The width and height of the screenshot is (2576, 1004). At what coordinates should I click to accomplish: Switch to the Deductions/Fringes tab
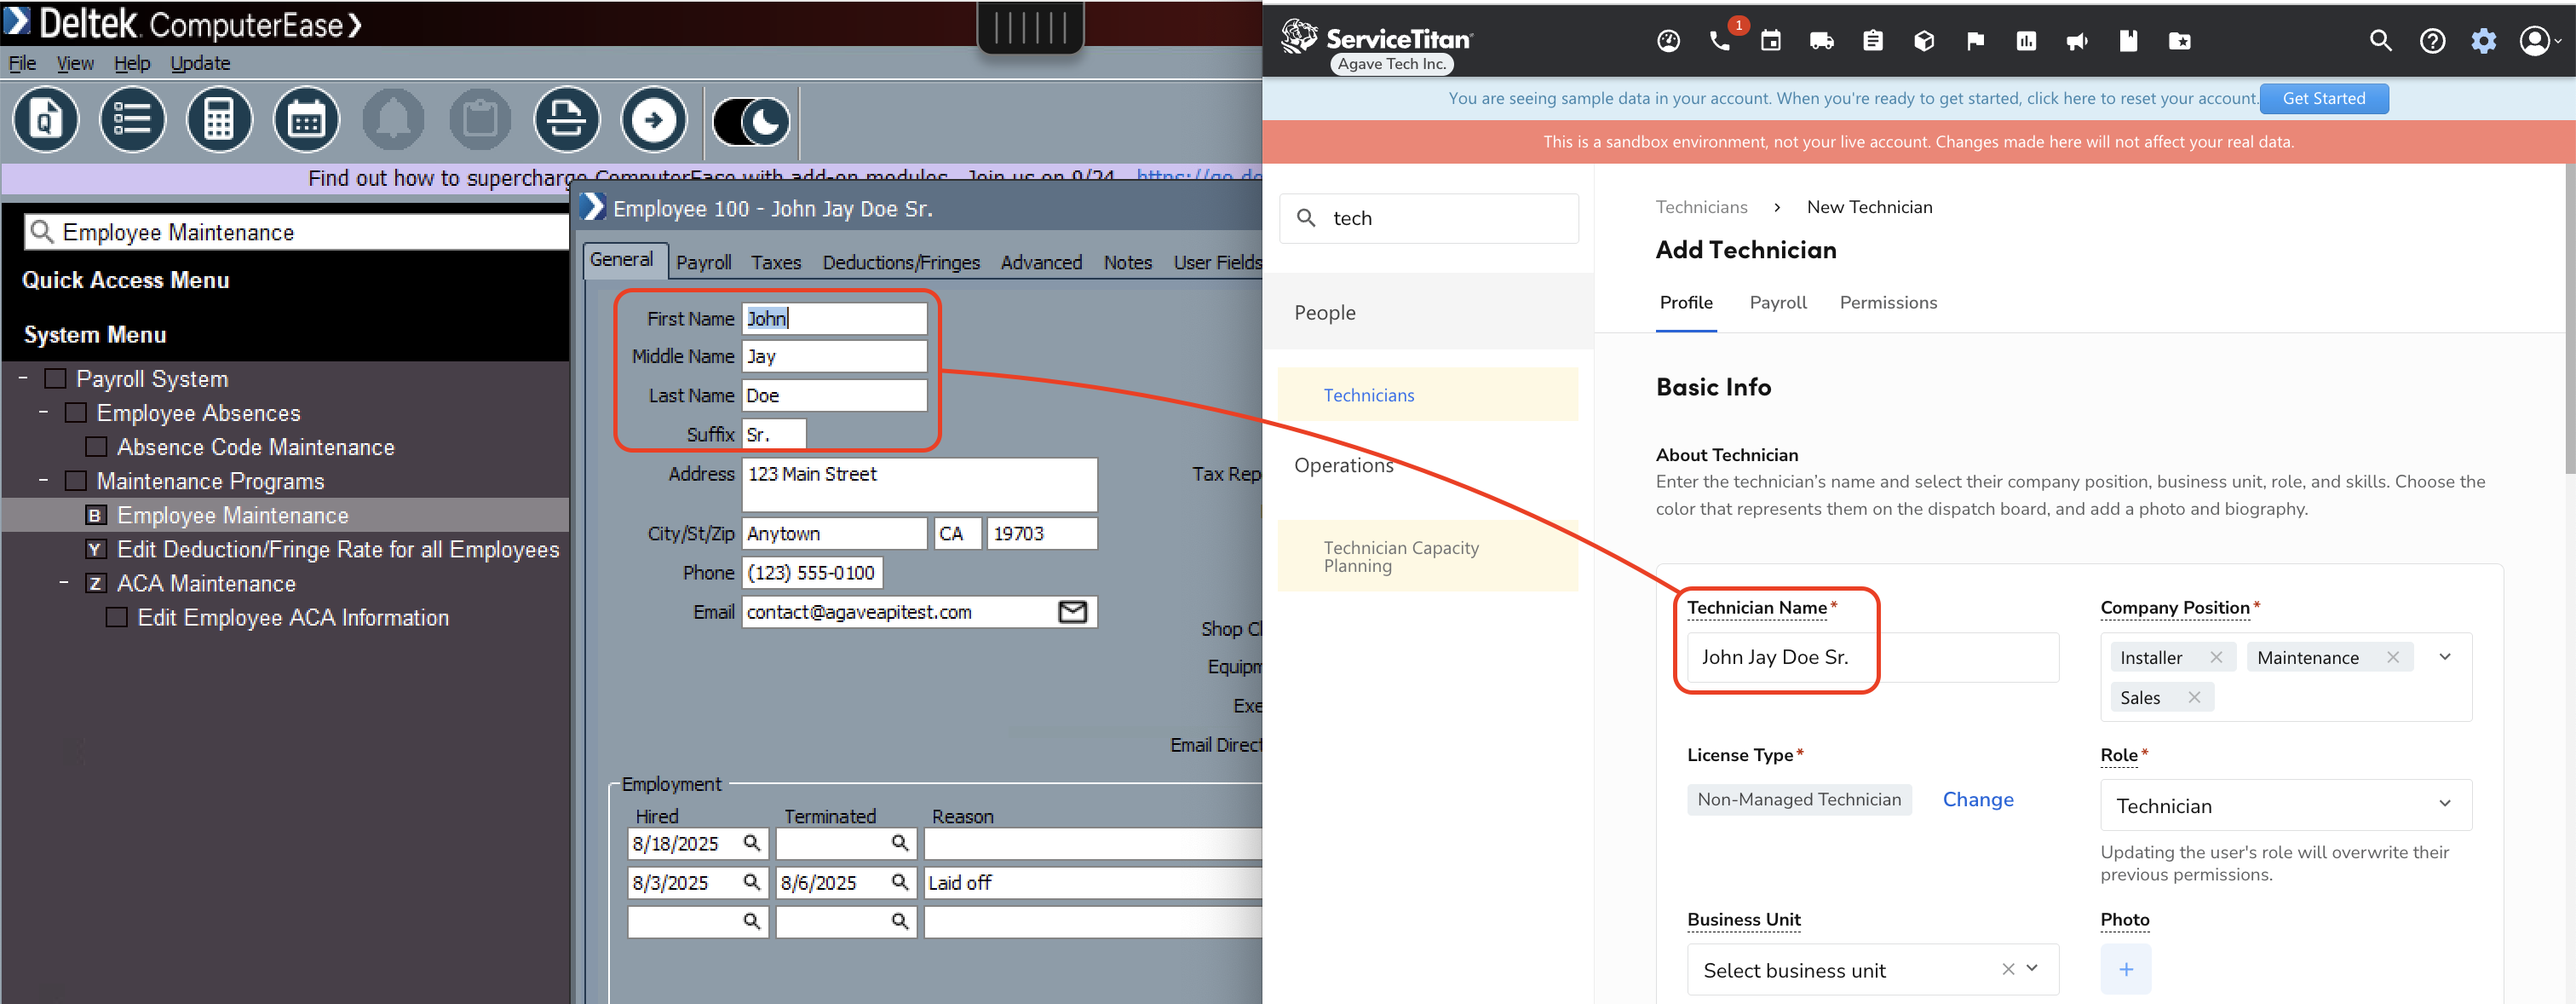coord(901,263)
